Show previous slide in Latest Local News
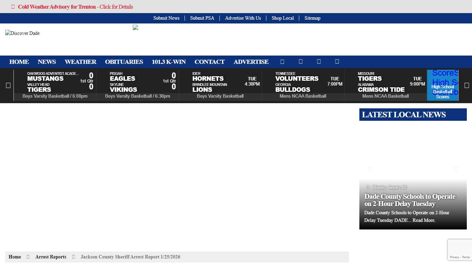Screen dimensions: 472x265 tap(370, 169)
